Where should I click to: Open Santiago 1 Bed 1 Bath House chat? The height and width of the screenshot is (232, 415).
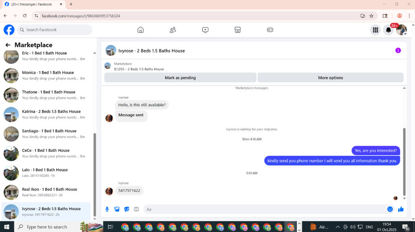[x=46, y=134]
